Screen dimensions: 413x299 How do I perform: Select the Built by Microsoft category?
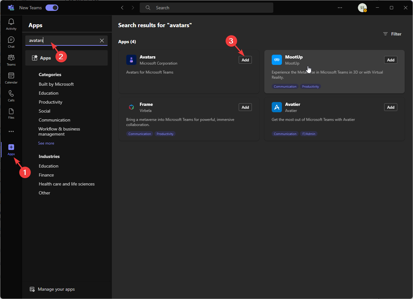pos(56,84)
